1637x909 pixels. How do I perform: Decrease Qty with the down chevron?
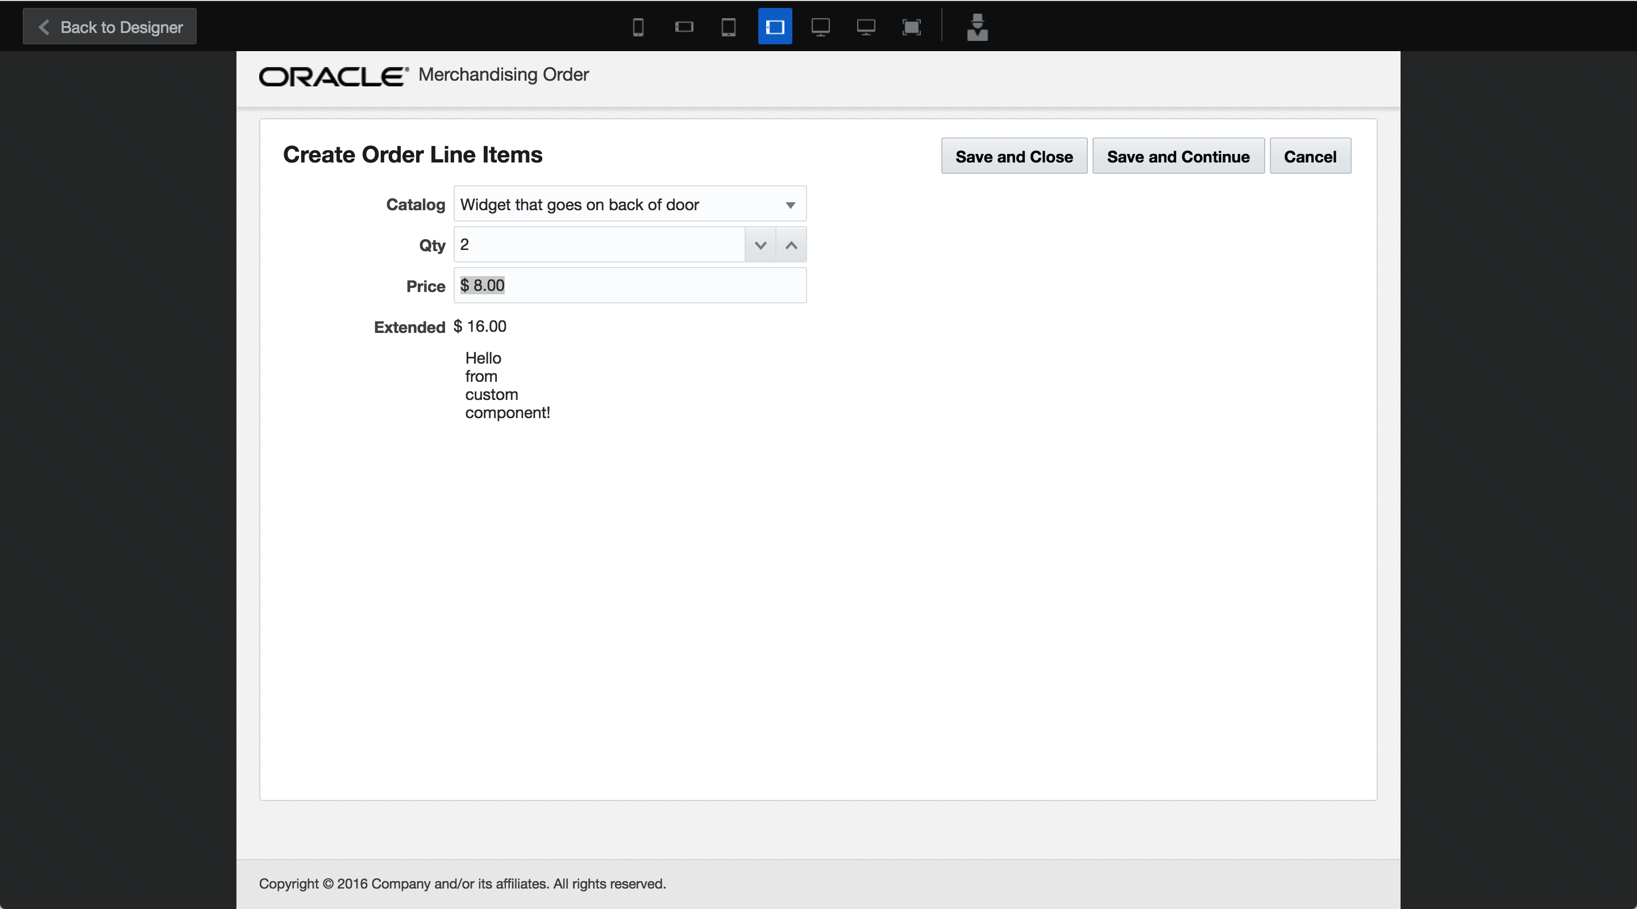760,244
